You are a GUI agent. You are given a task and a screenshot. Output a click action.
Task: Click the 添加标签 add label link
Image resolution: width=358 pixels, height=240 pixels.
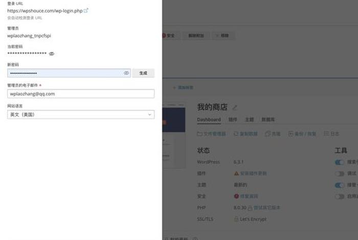(183, 87)
